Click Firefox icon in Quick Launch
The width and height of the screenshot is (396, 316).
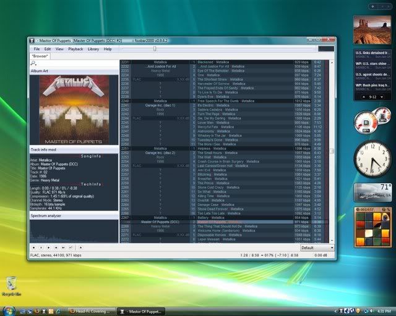pos(37,311)
